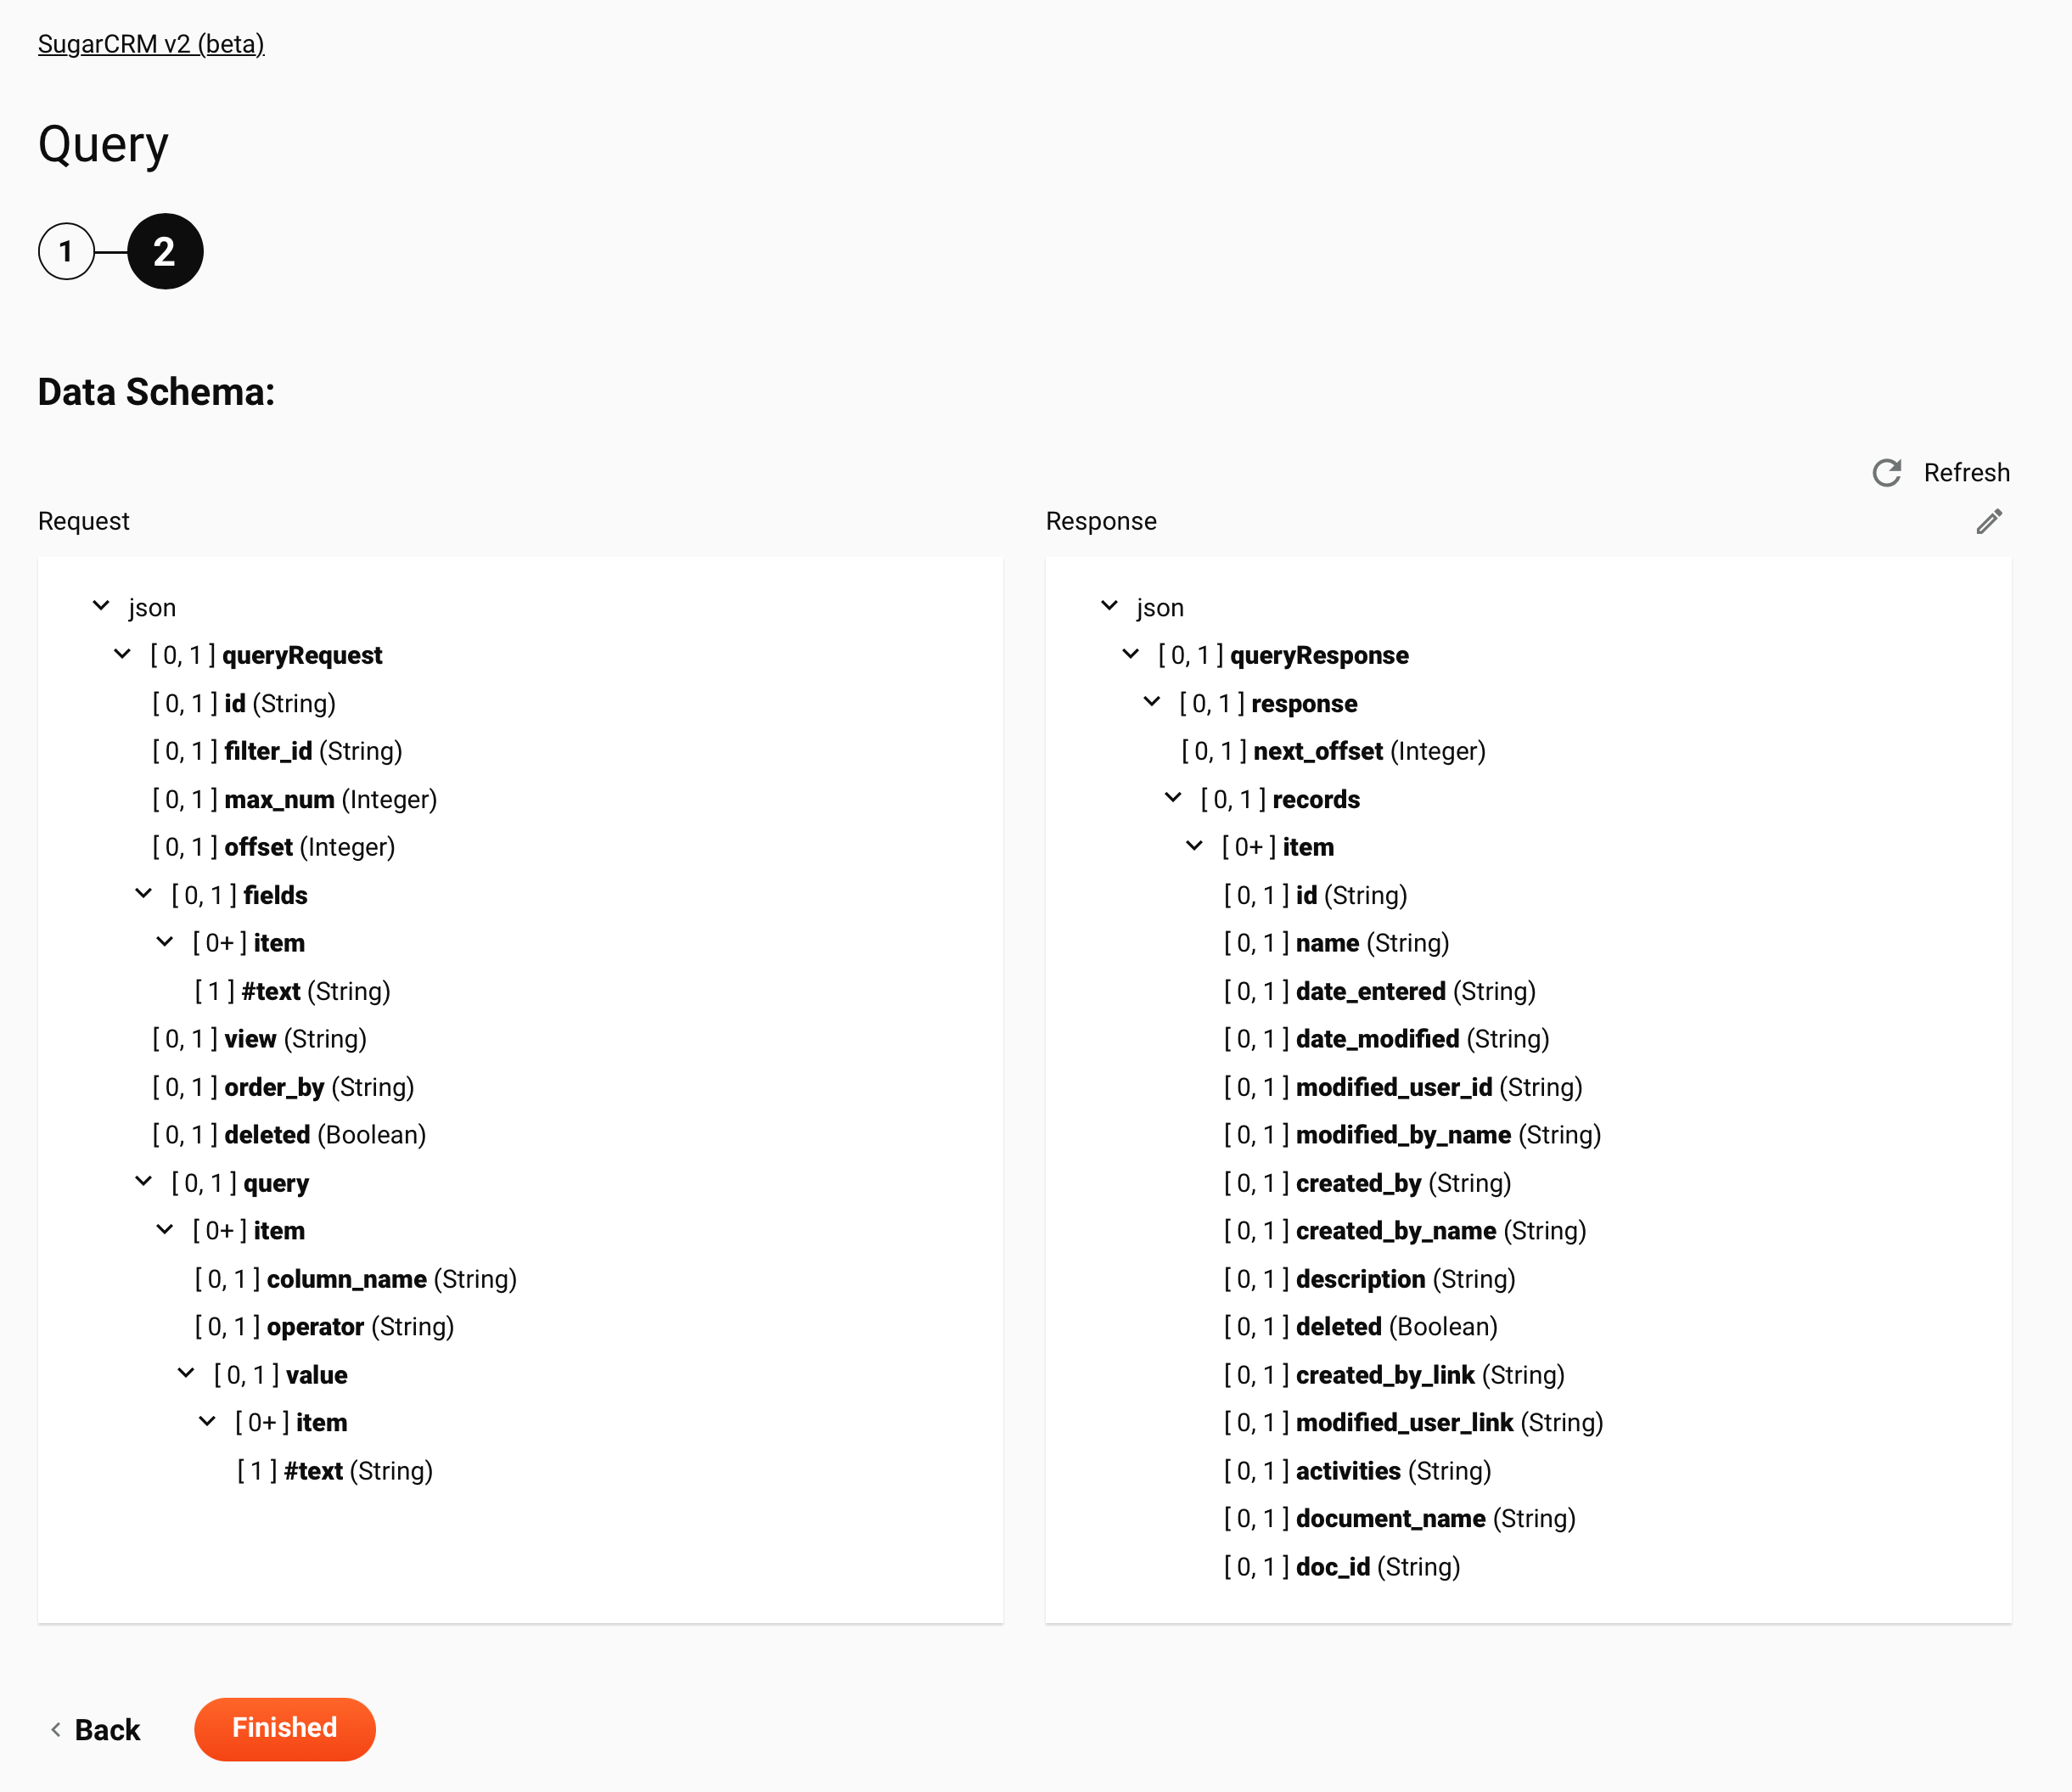Click the Response panel label tab
Screen dimensions: 2072x1792
(x=1099, y=521)
